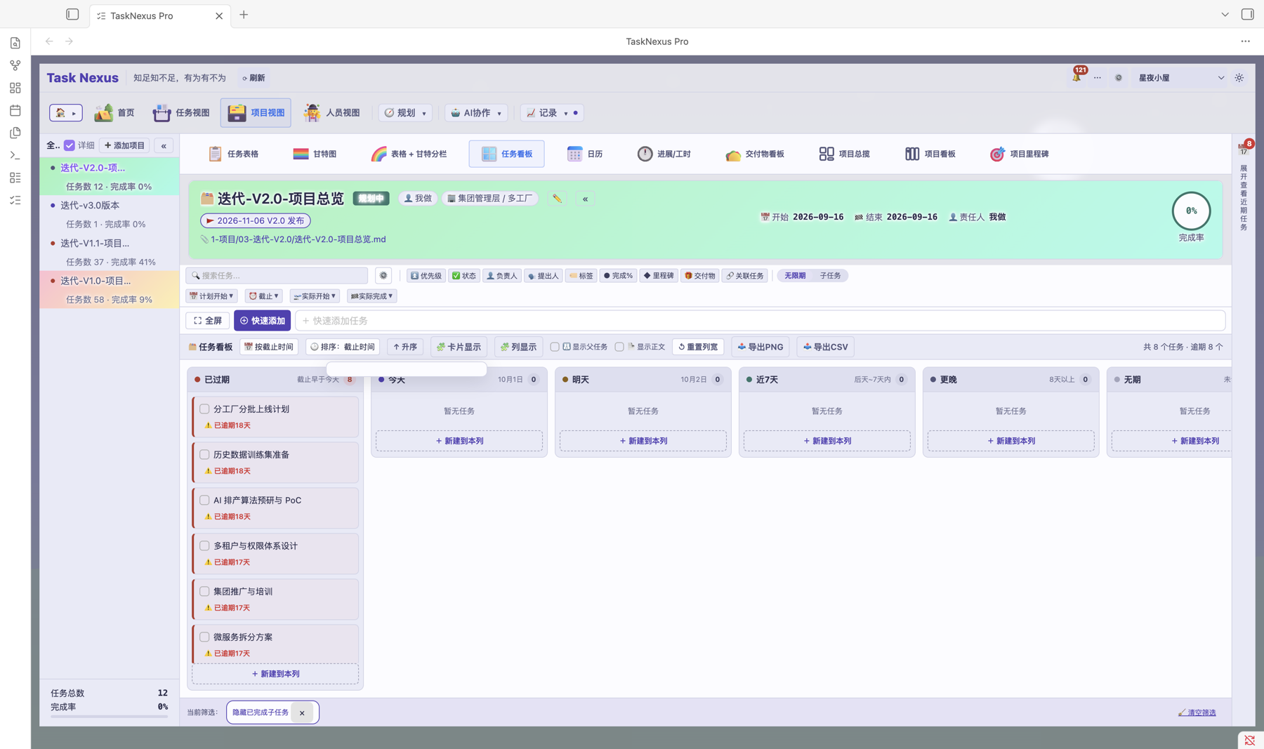Image resolution: width=1264 pixels, height=749 pixels.
Task: Open the Deliverables board
Action: coord(755,154)
